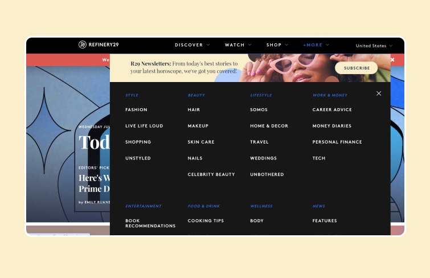Go to Unbothered section
The width and height of the screenshot is (430, 278).
(267, 174)
